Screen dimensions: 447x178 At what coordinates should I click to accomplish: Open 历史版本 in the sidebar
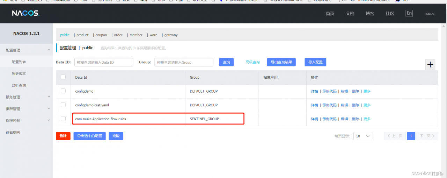click(x=19, y=74)
